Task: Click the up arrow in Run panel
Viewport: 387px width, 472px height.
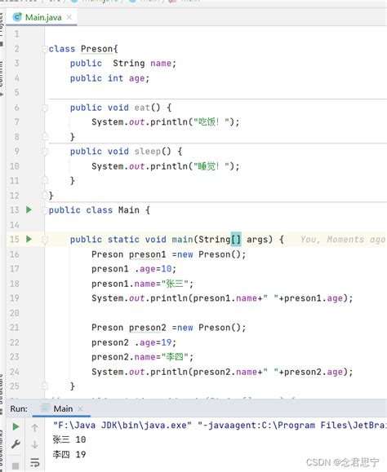Action: coord(34,427)
